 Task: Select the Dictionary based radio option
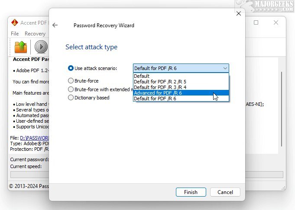click(71, 98)
